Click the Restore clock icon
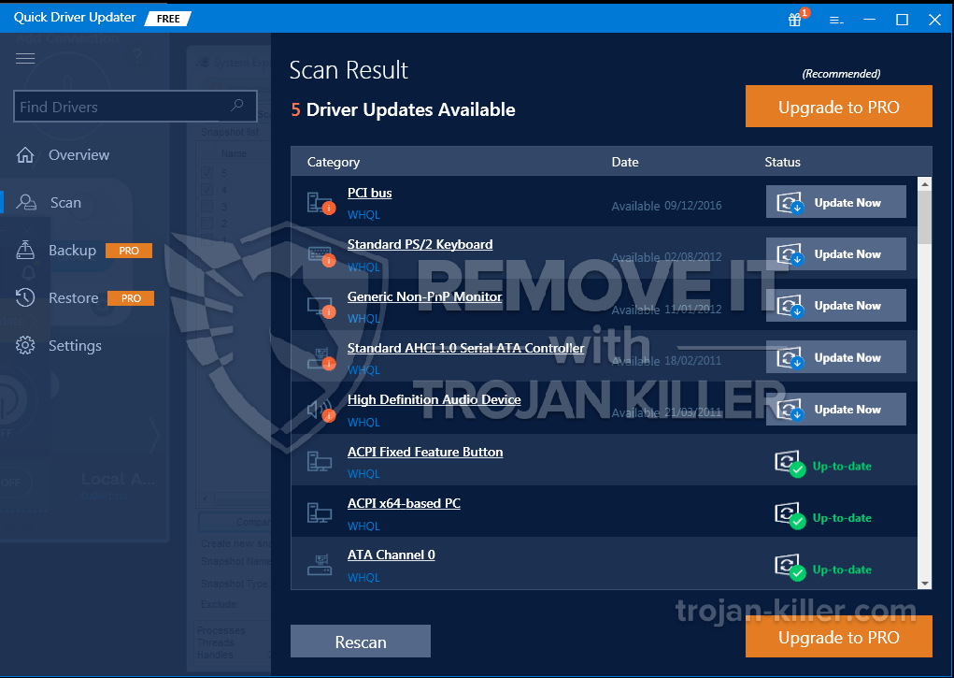954x678 pixels. point(25,298)
